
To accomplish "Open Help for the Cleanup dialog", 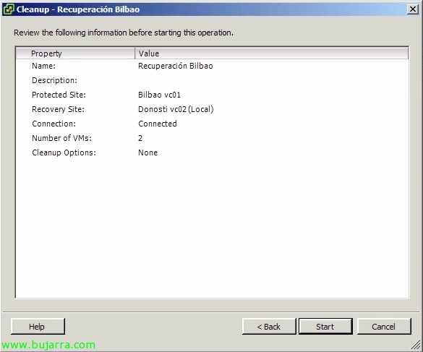I will [x=38, y=327].
